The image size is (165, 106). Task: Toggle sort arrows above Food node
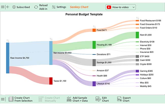pyautogui.click(x=94, y=27)
